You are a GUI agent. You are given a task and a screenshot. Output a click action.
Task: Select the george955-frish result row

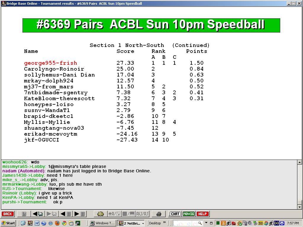point(114,63)
